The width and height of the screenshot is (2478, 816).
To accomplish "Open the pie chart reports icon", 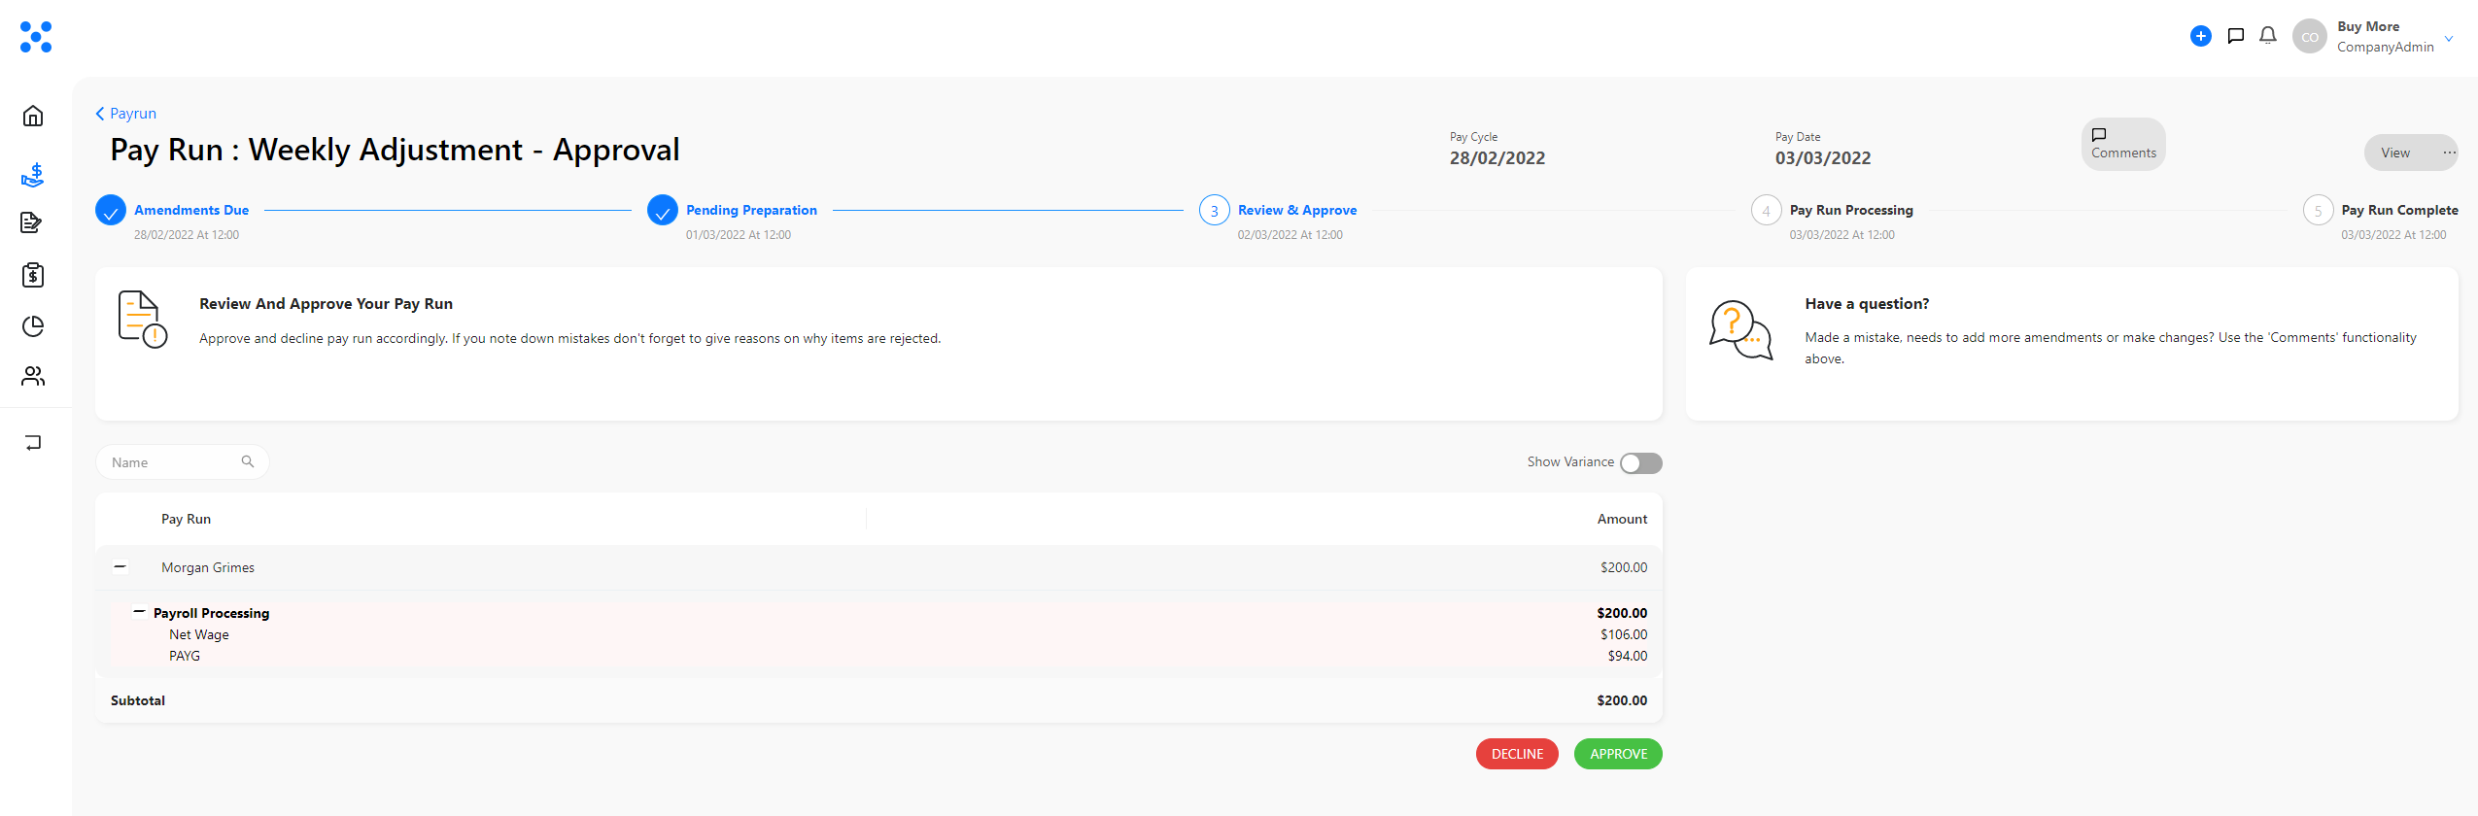I will coord(33,325).
